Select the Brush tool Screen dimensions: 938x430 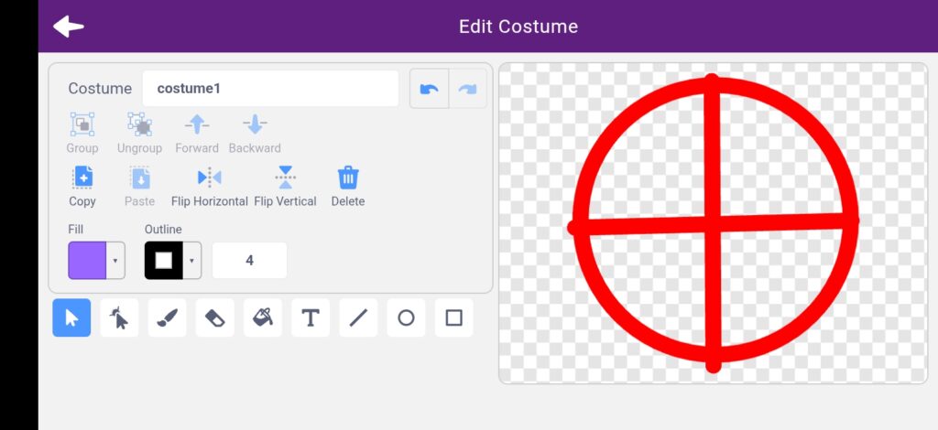click(167, 317)
